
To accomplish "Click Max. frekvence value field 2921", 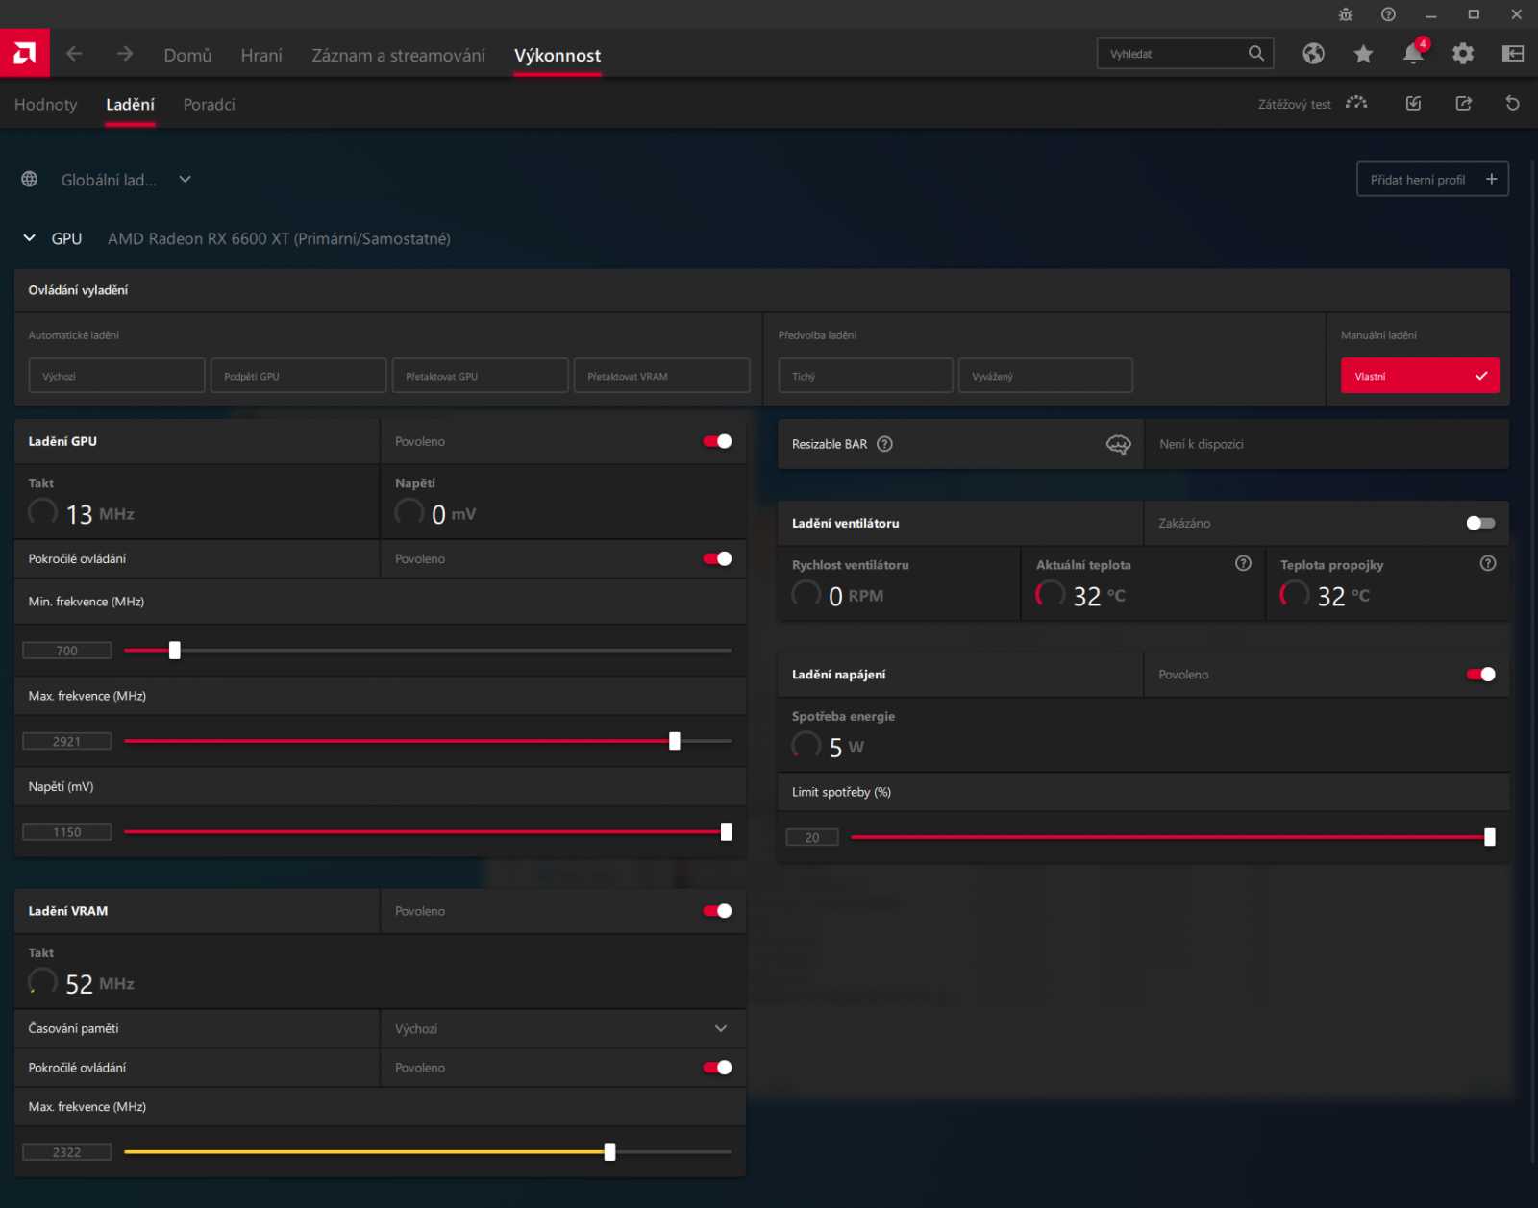I will (67, 741).
